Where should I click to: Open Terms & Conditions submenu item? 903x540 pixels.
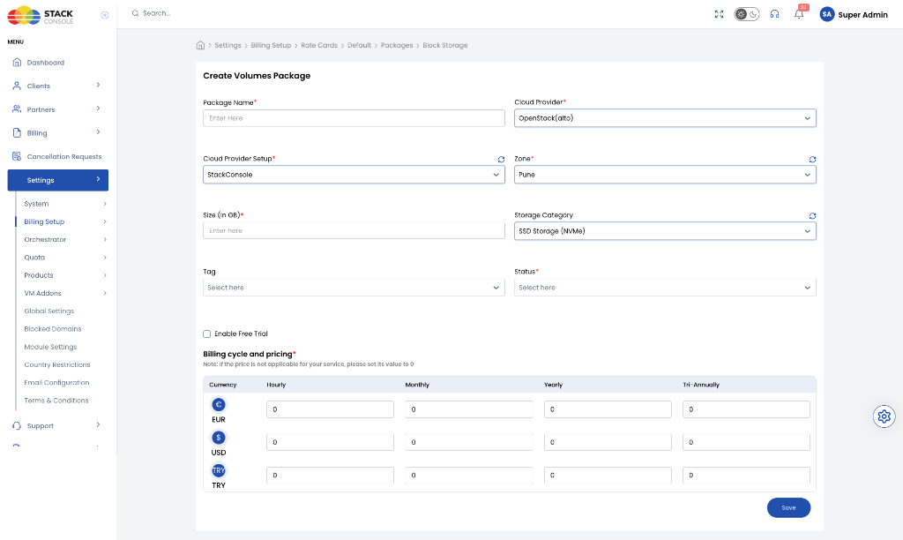click(x=56, y=400)
